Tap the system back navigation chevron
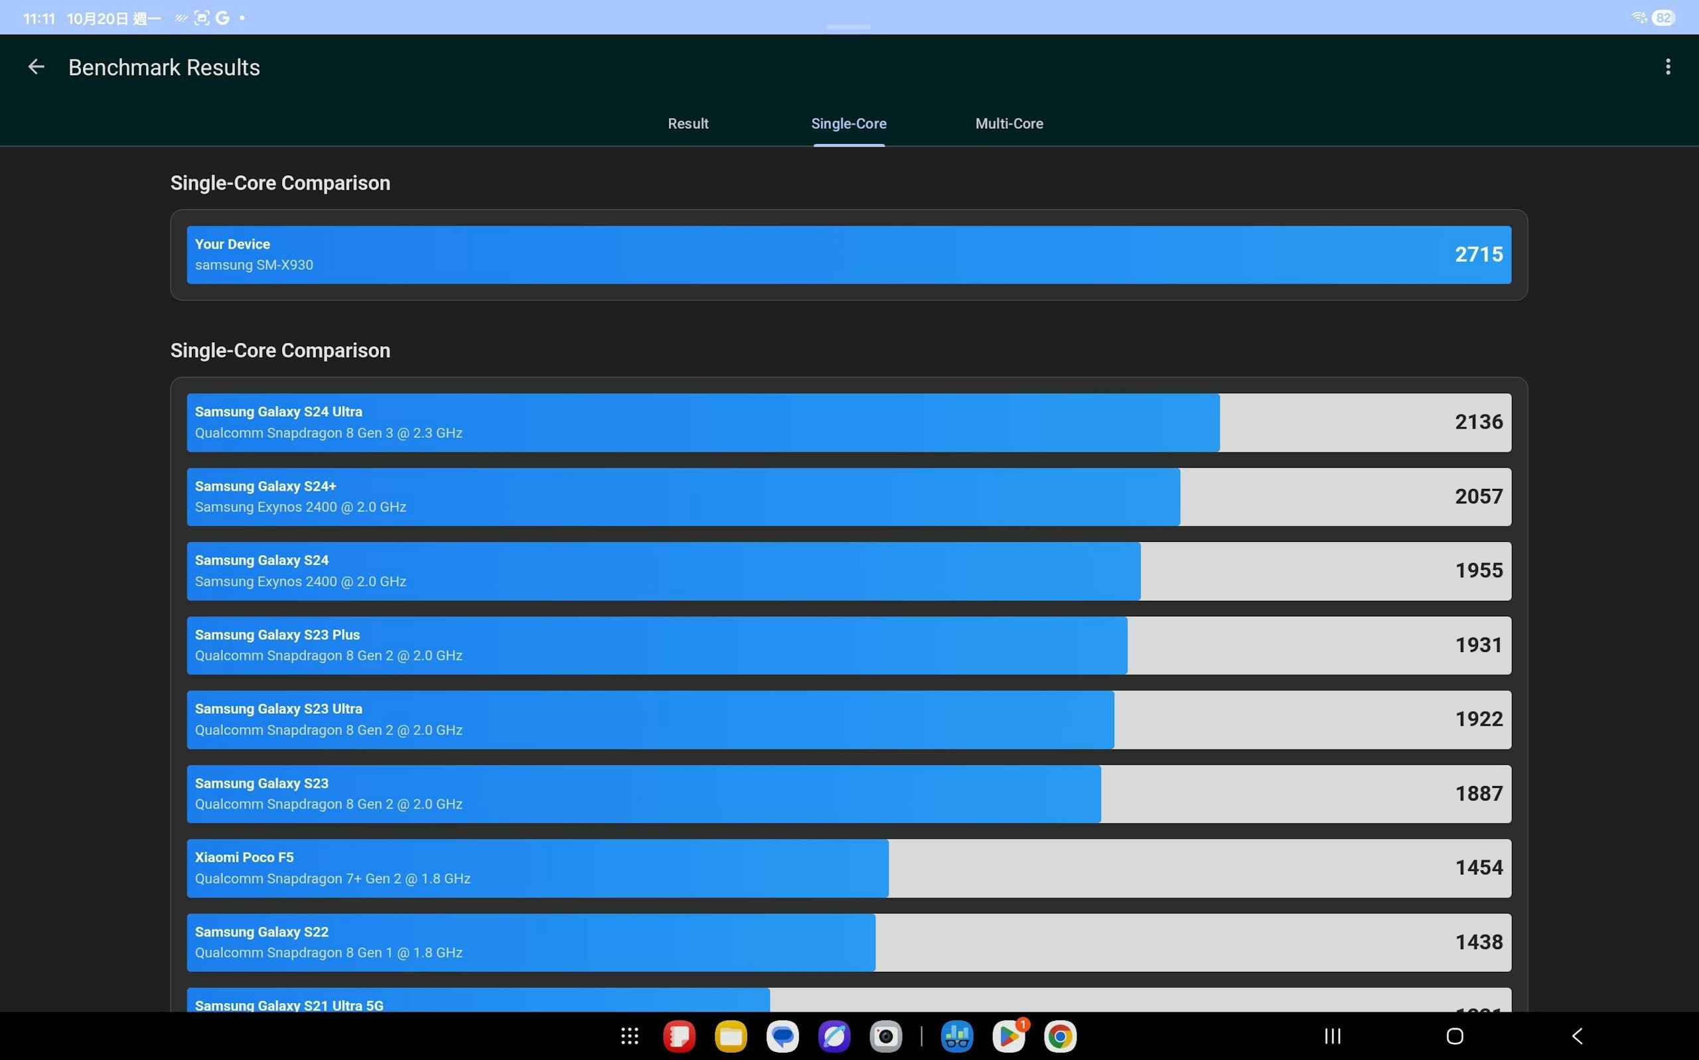1699x1060 pixels. (x=1577, y=1035)
